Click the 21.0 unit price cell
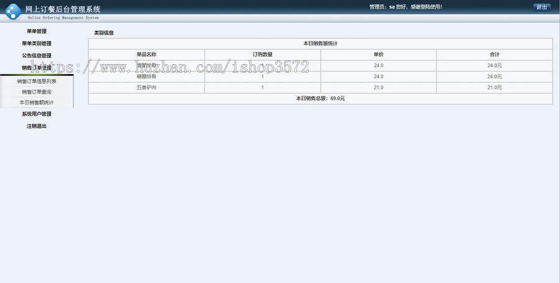The width and height of the screenshot is (560, 283). coord(378,88)
